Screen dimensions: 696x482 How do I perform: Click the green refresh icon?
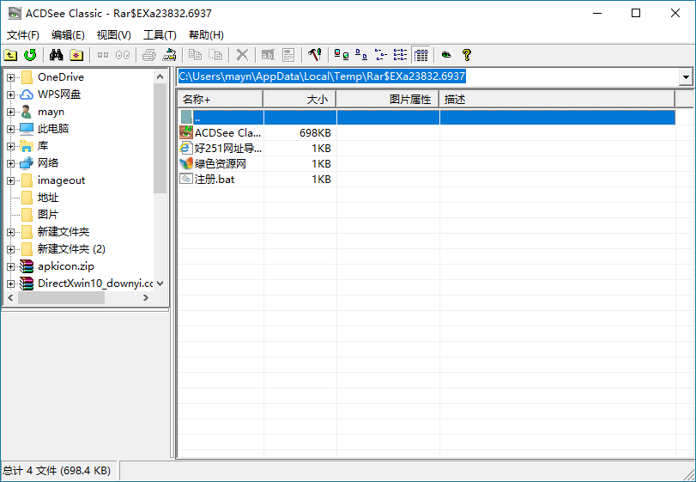pyautogui.click(x=30, y=55)
